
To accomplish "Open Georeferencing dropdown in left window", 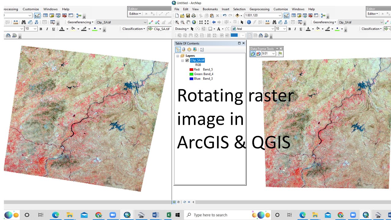I will [x=80, y=22].
